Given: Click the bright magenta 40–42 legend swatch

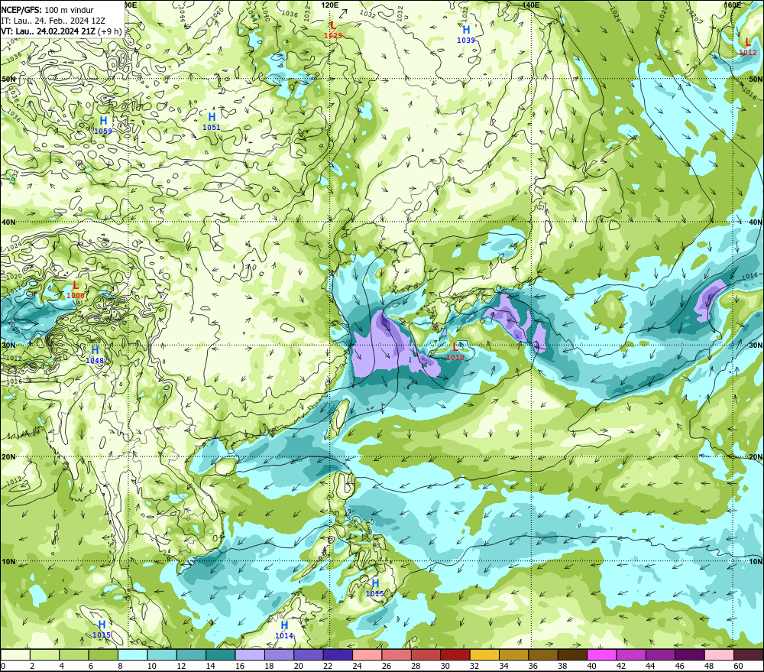Looking at the screenshot, I should 602,654.
